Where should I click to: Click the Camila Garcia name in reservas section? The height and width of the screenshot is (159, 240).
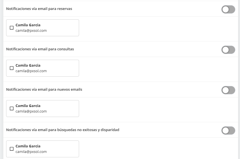(x=28, y=25)
